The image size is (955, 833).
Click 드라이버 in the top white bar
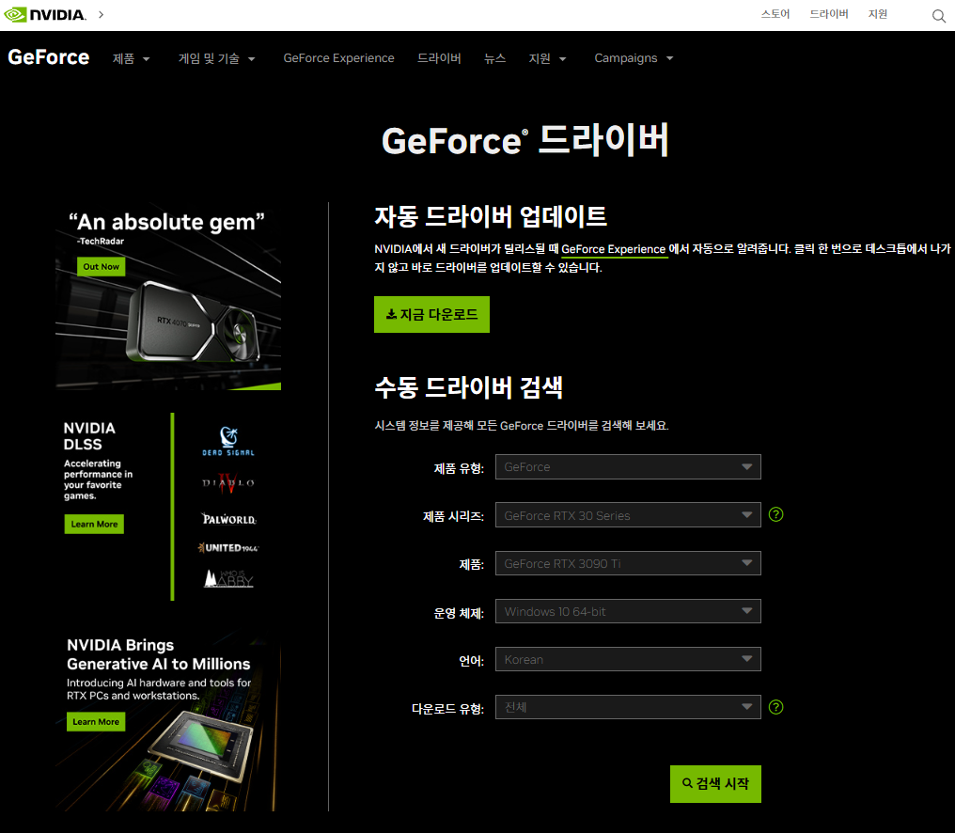coord(829,14)
